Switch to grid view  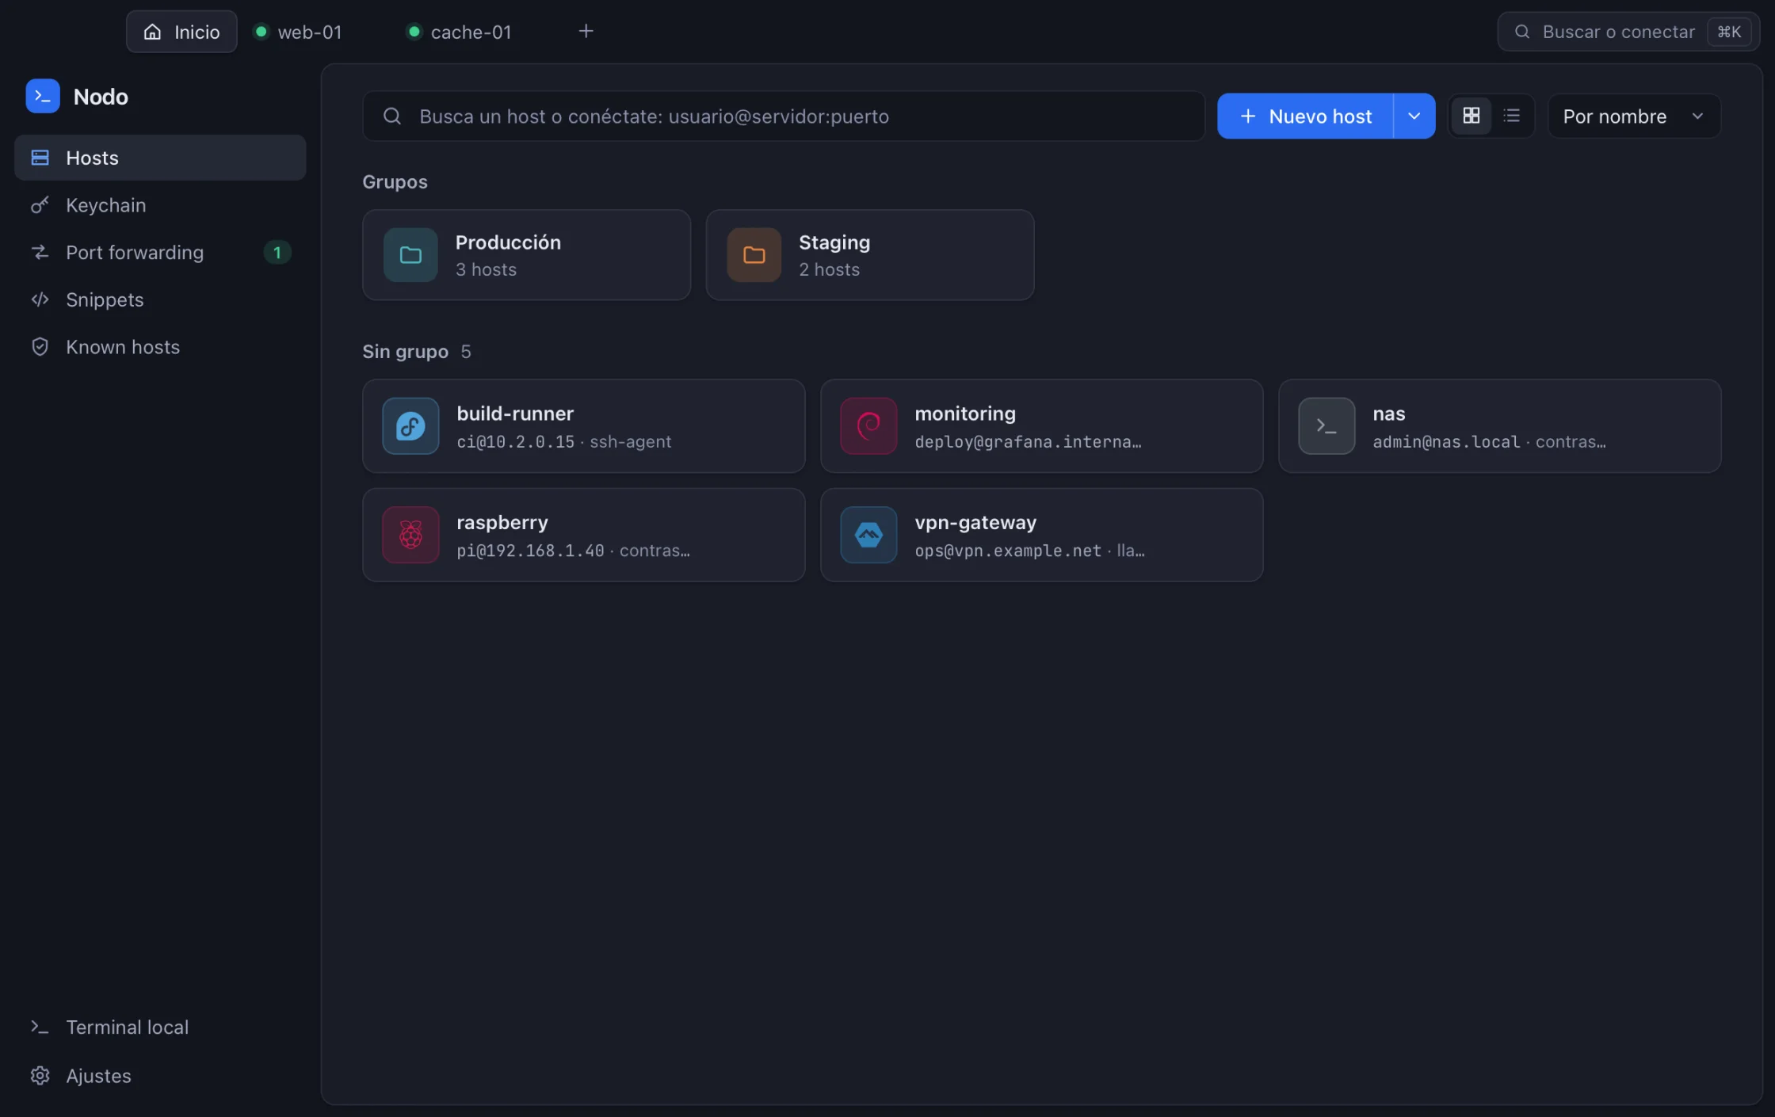(x=1472, y=116)
